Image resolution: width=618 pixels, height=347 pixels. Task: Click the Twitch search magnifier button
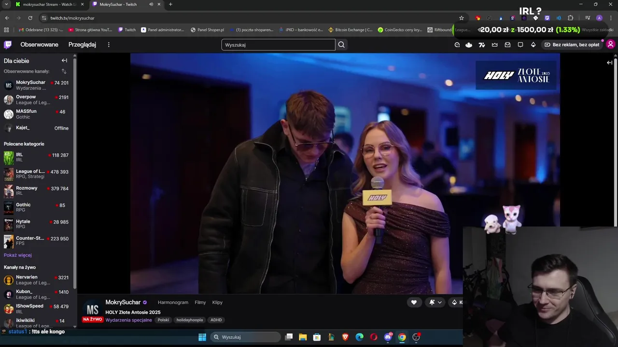pos(341,45)
